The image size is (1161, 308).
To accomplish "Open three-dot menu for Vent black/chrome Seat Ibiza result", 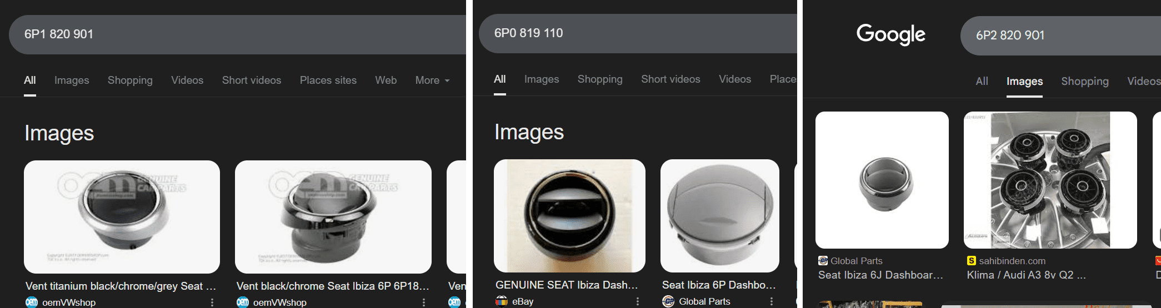I will [423, 302].
